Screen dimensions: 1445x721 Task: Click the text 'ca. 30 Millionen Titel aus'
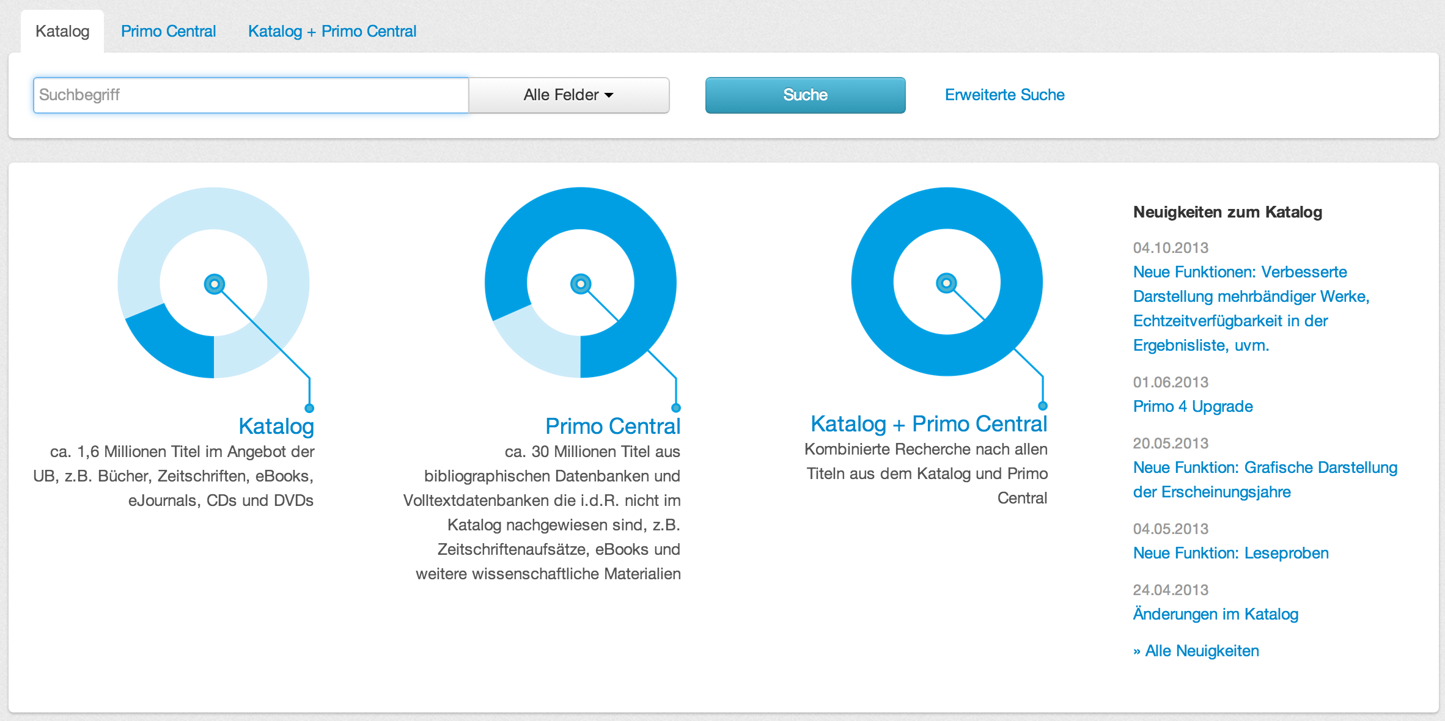[592, 452]
